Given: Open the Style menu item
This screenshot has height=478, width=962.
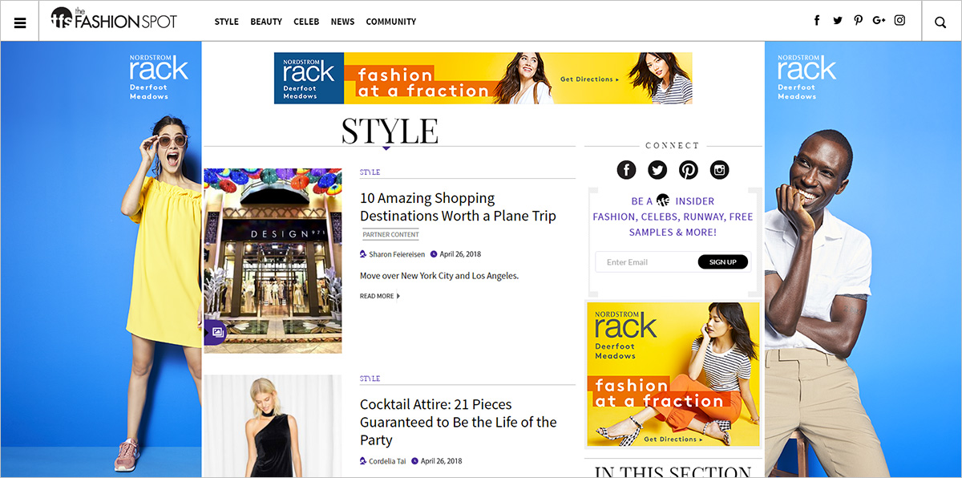Looking at the screenshot, I should [227, 22].
